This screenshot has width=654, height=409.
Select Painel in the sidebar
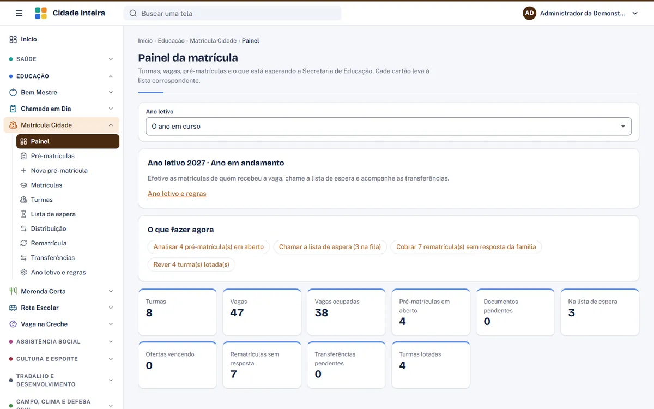(68, 141)
